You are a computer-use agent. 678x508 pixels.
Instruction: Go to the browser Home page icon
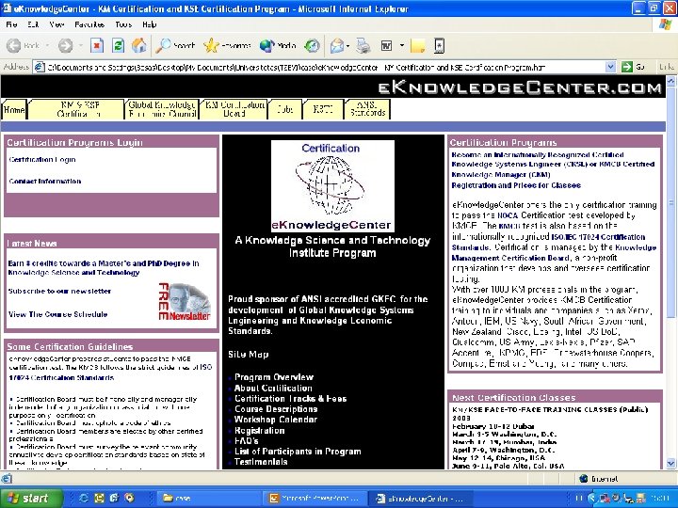(x=138, y=45)
